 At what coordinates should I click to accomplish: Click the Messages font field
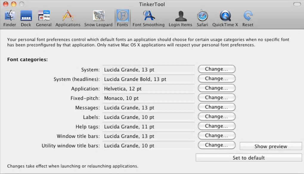tap(148, 108)
